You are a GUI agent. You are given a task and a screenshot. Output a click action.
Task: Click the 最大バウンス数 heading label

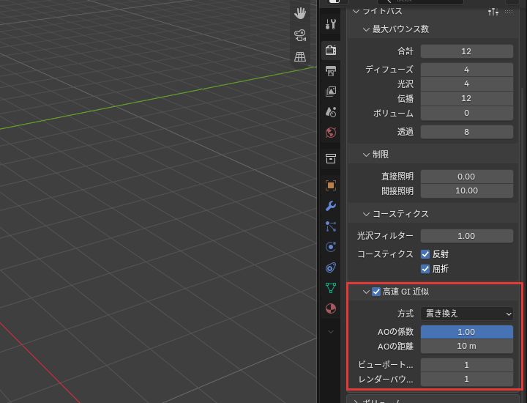[x=400, y=29]
